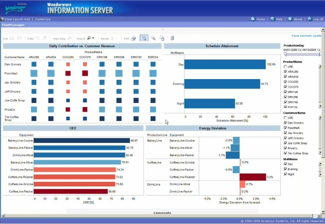Click the Export icon with flag
This screenshot has height=224, width=325.
tap(88, 38)
